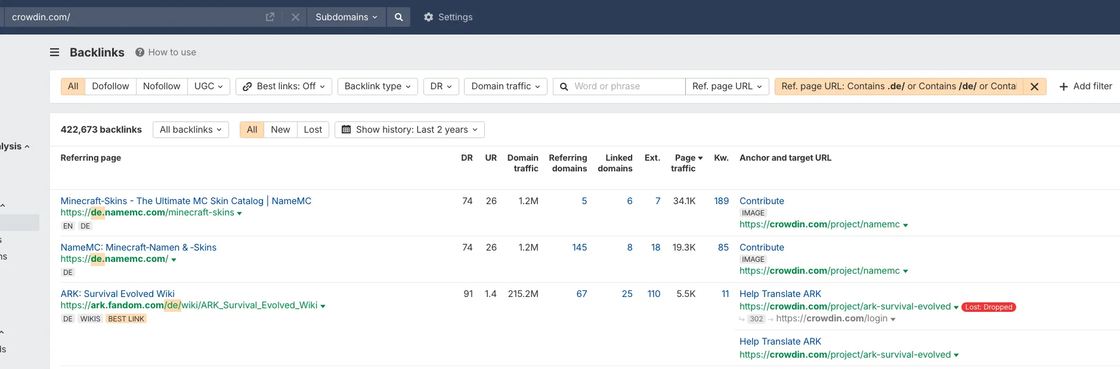Open Domain traffic filter dropdown
Image resolution: width=1120 pixels, height=369 pixels.
point(506,86)
